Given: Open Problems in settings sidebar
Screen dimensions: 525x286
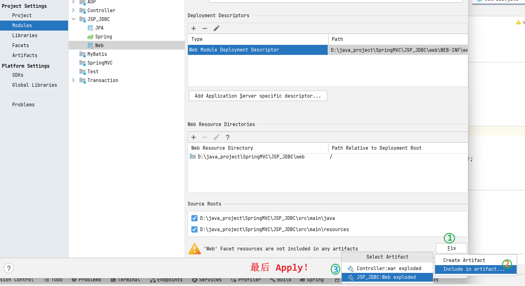Looking at the screenshot, I should click(23, 105).
